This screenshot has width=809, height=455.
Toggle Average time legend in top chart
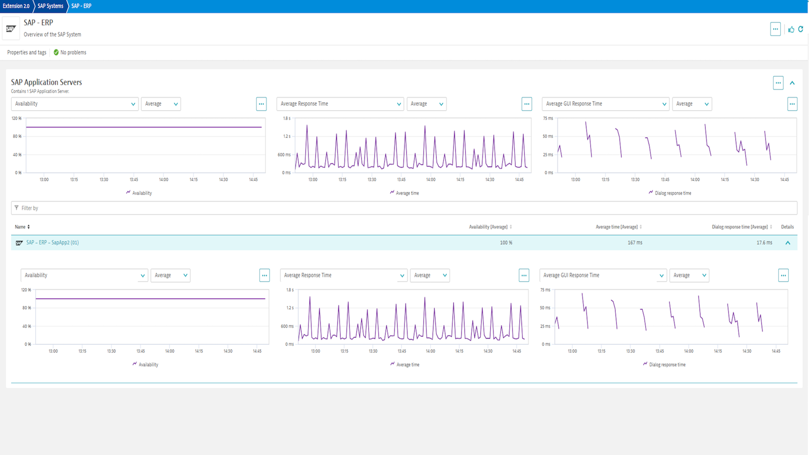click(x=404, y=193)
